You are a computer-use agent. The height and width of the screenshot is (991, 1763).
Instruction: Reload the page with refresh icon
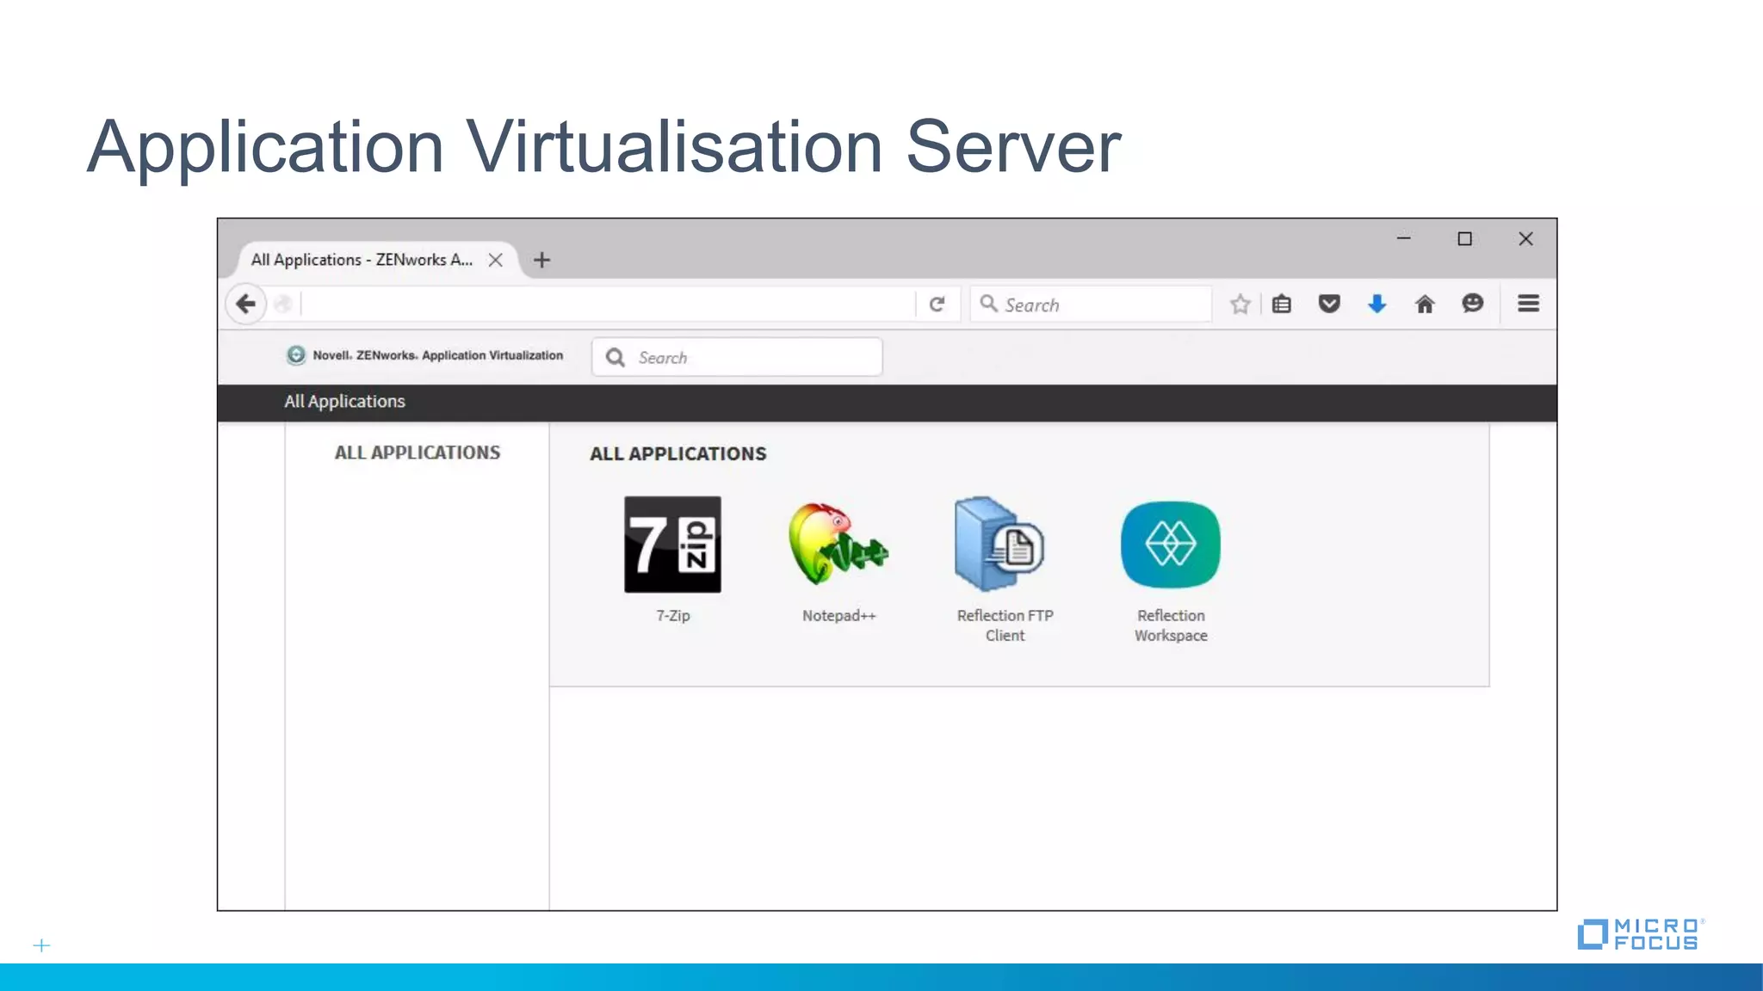click(x=937, y=304)
